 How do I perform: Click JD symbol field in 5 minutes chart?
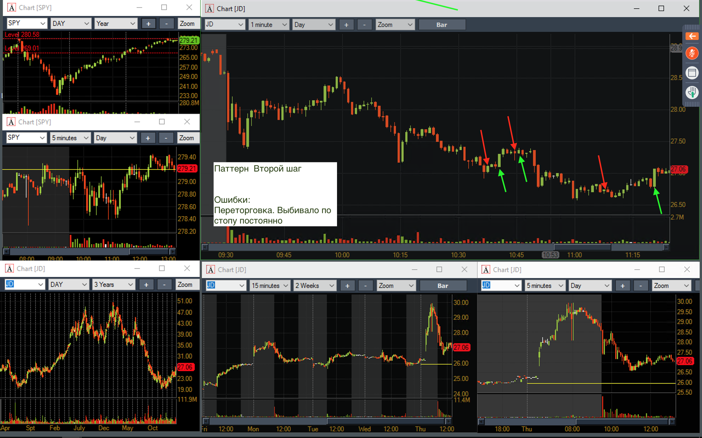[x=501, y=286]
